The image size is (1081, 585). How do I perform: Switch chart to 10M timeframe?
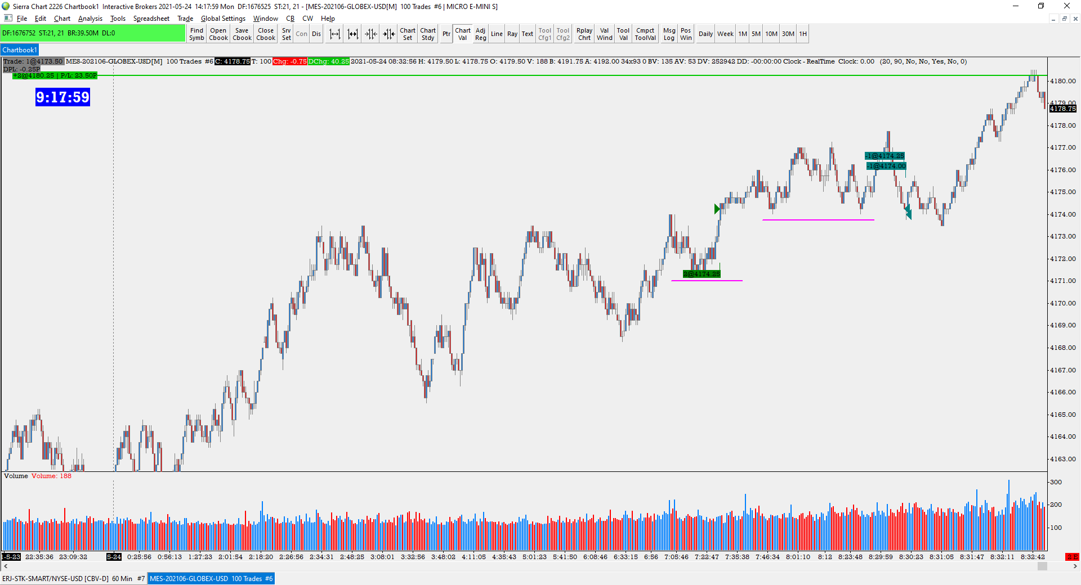771,34
